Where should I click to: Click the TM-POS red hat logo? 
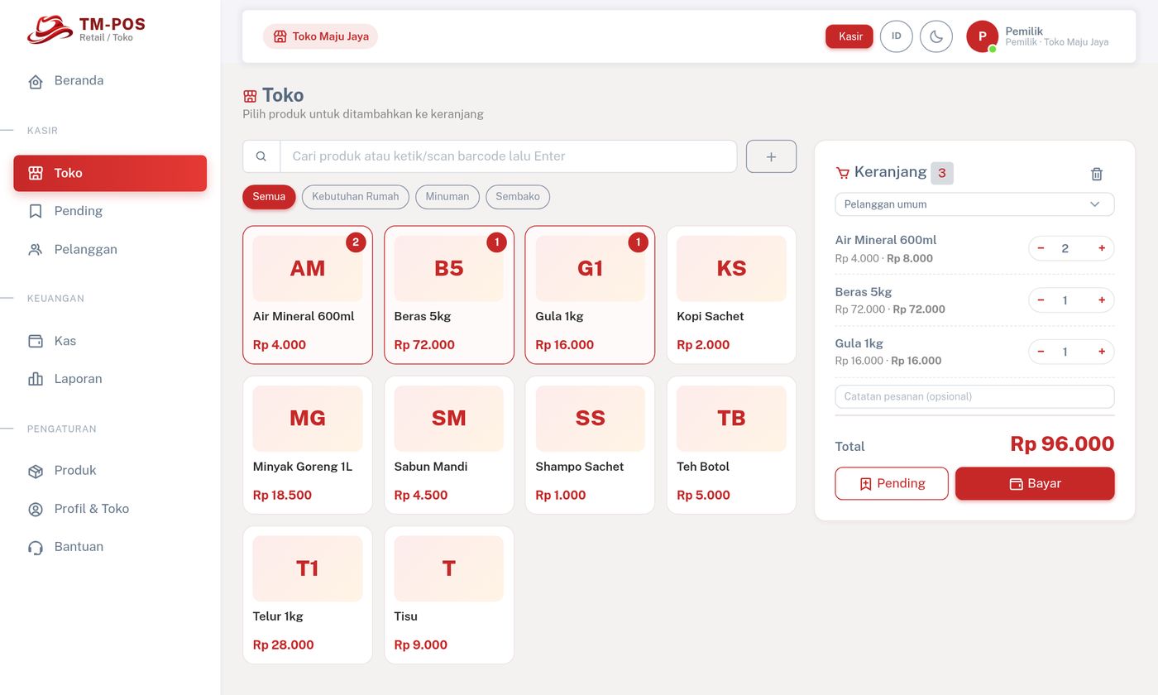(x=50, y=30)
